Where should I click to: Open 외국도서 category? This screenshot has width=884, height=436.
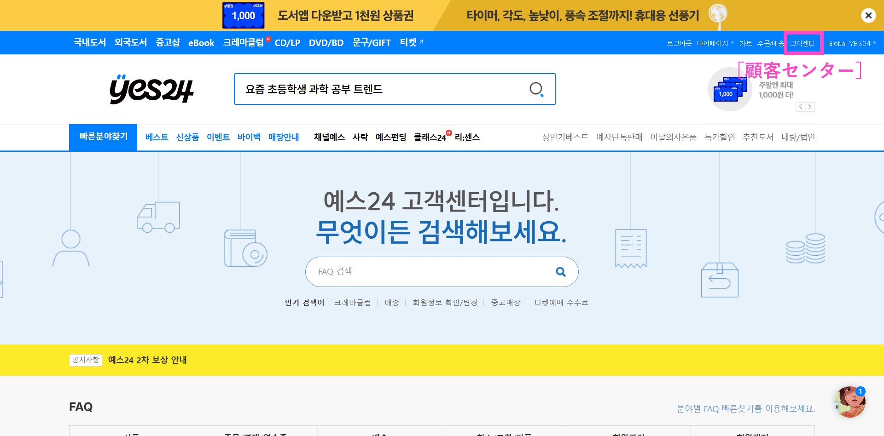(x=131, y=43)
